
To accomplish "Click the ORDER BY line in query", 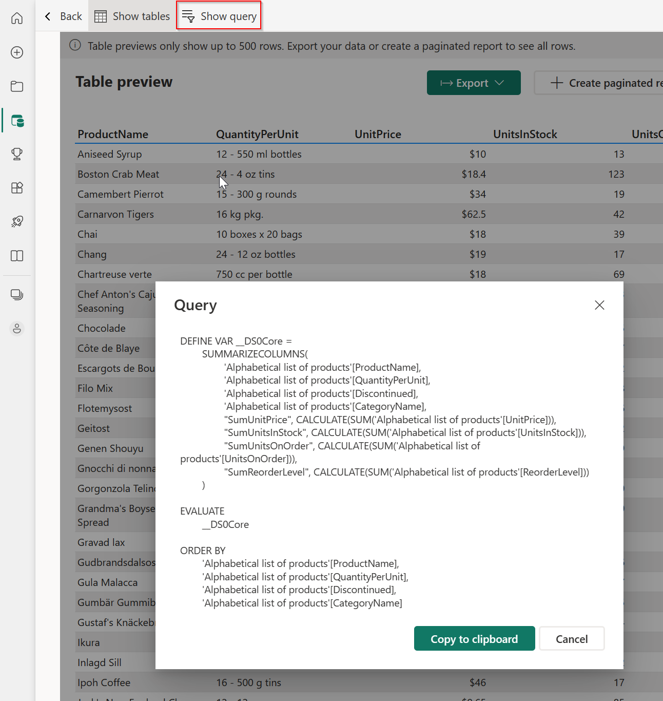I will pyautogui.click(x=203, y=551).
